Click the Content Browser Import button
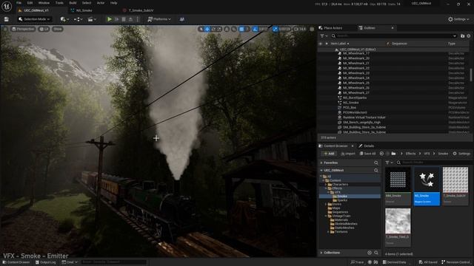This screenshot has width=474, height=266. pyautogui.click(x=348, y=154)
